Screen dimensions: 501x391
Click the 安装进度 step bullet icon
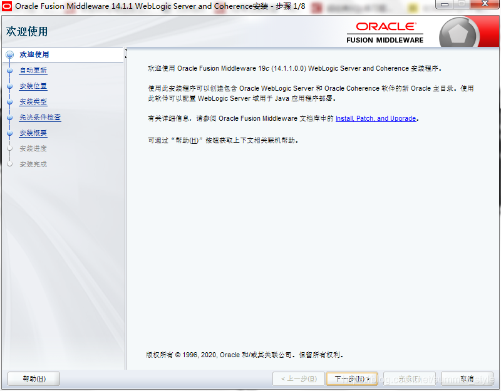tap(10, 148)
